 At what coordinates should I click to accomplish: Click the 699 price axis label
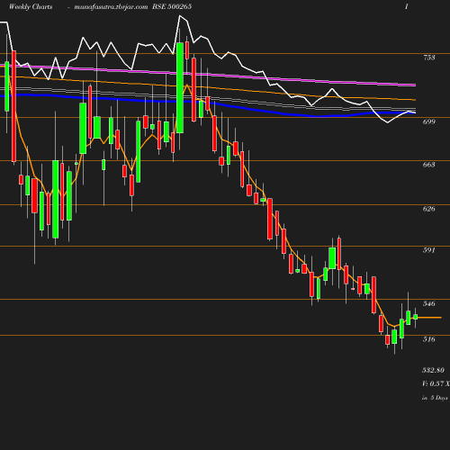point(429,121)
